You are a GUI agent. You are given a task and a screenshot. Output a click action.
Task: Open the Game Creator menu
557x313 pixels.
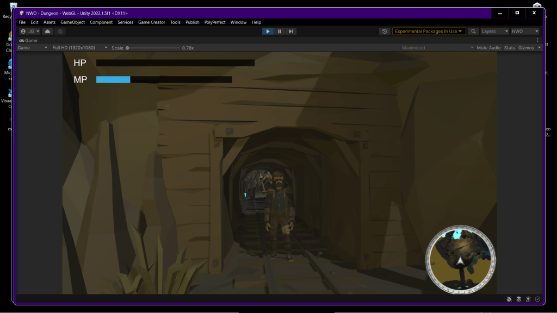coord(151,22)
